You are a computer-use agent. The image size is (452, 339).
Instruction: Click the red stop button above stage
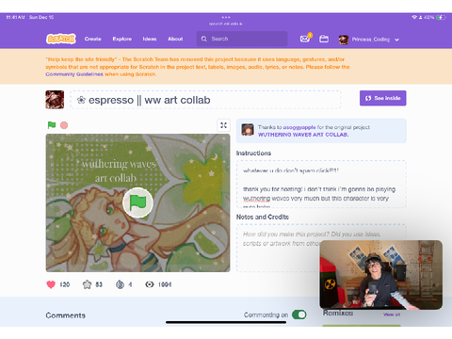64,125
